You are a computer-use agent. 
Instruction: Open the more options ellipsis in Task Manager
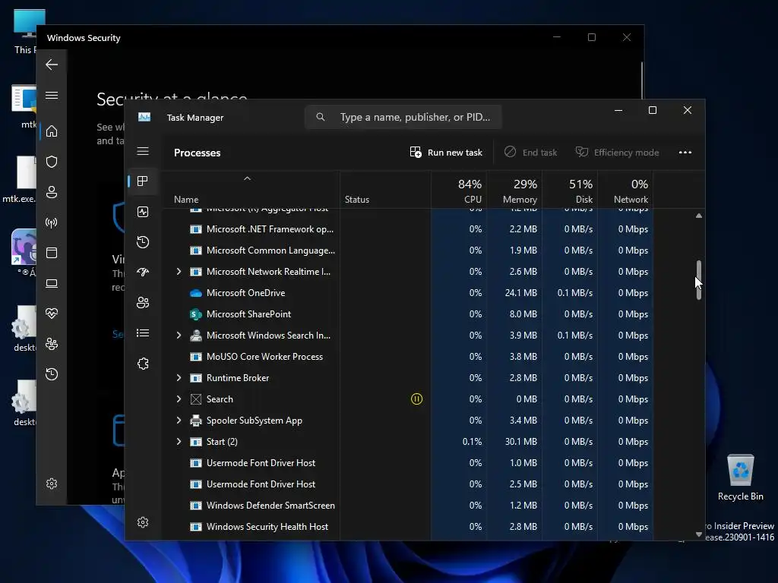coord(685,152)
